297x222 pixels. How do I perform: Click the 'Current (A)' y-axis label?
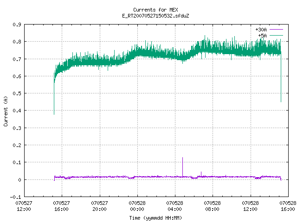click(x=6, y=111)
